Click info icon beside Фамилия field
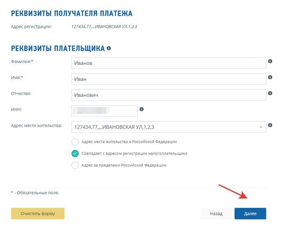The height and width of the screenshot is (235, 287). click(270, 61)
